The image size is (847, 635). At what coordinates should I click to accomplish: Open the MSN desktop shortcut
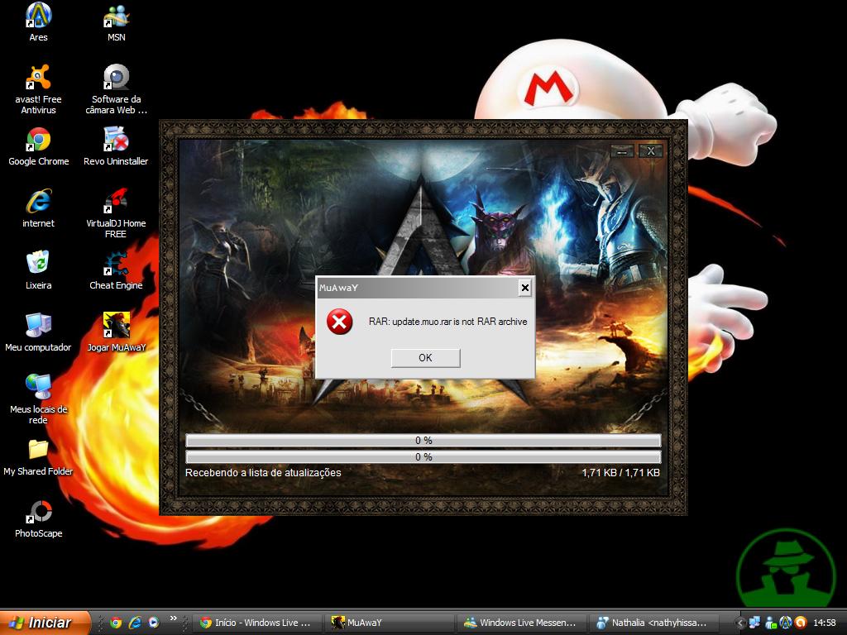(117, 15)
